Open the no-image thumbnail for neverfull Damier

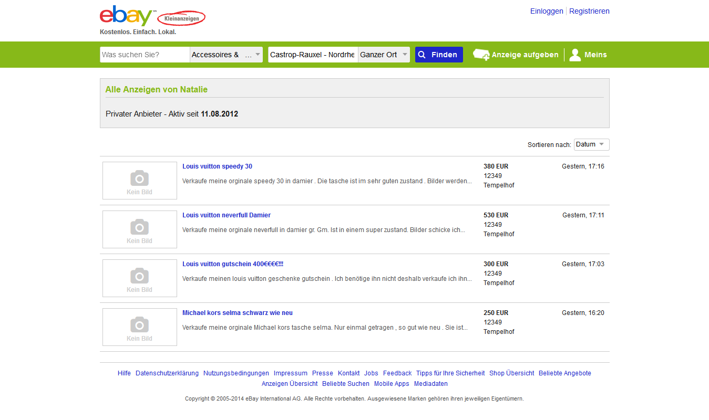click(x=140, y=229)
